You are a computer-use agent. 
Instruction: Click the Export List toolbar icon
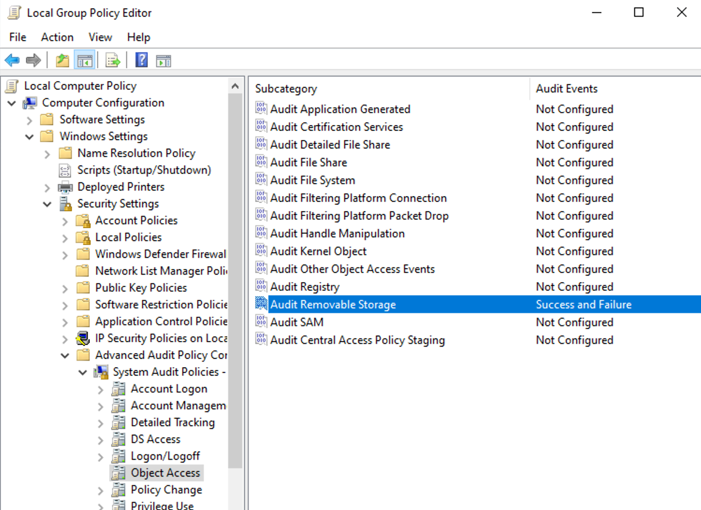click(113, 60)
